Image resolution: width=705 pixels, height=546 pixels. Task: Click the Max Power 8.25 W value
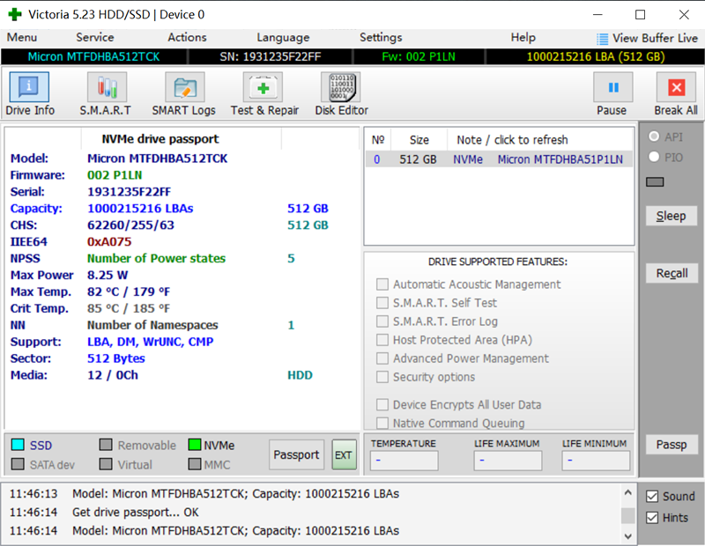point(108,275)
